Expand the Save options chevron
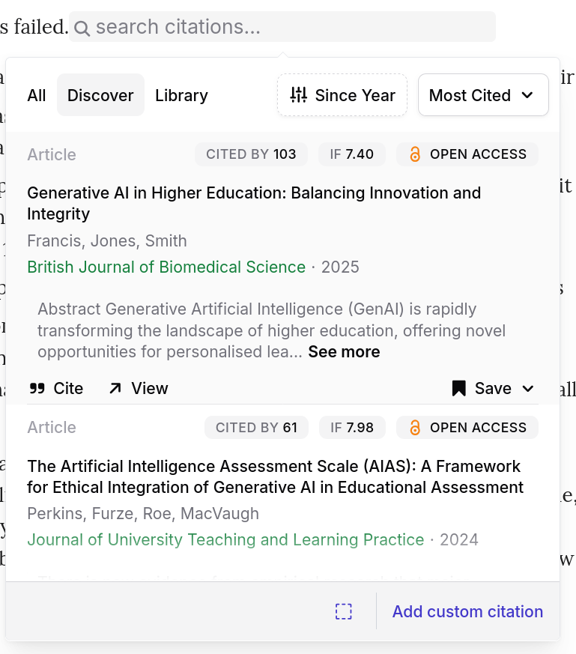The image size is (576, 654). pos(529,389)
